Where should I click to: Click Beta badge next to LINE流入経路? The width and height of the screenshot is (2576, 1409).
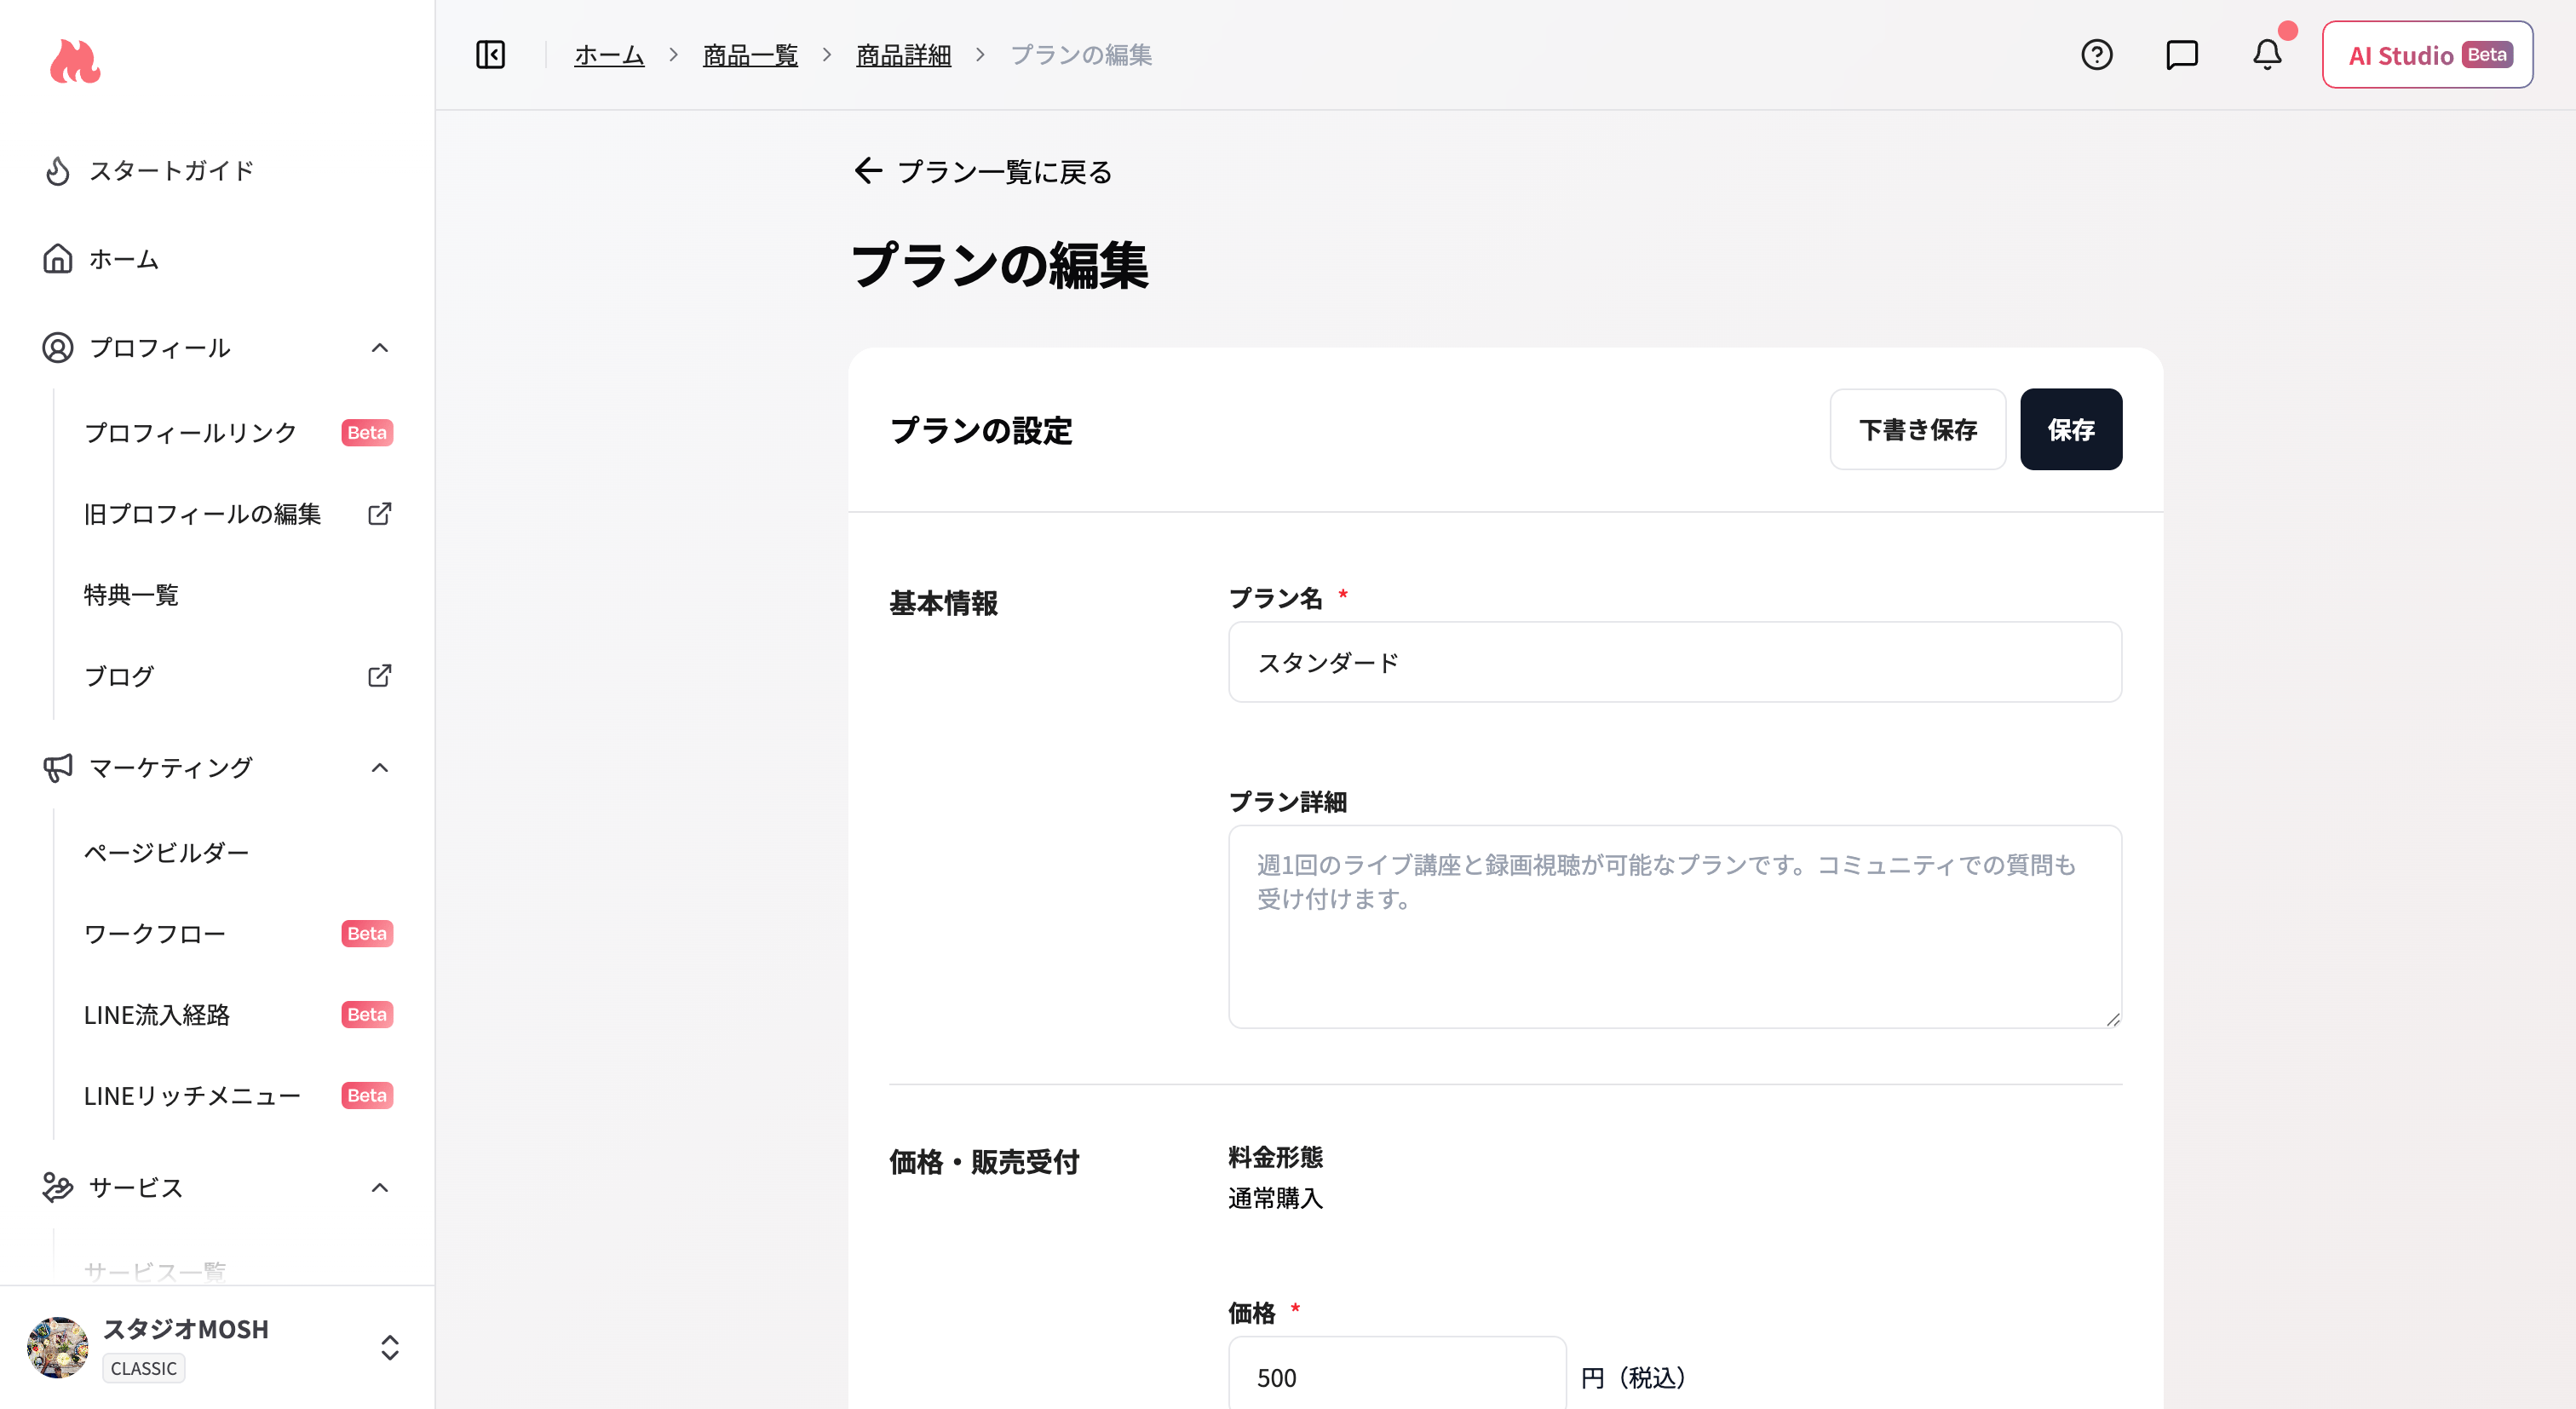(367, 1015)
